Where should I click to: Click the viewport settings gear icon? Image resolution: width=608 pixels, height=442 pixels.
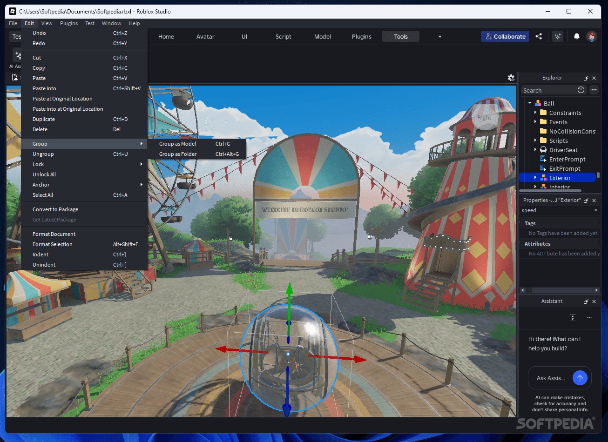coord(511,78)
